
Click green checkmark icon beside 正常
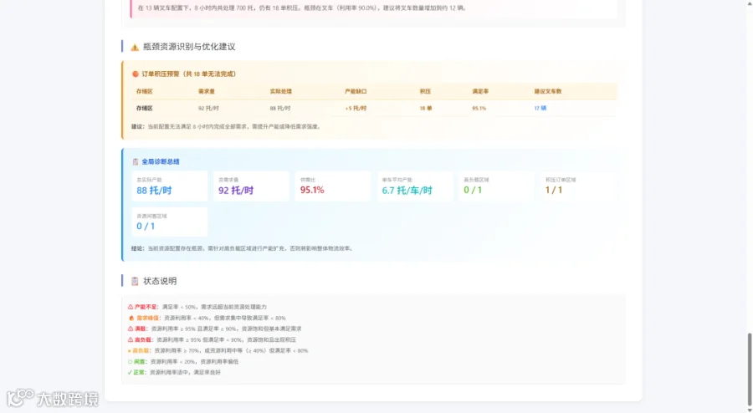click(130, 372)
